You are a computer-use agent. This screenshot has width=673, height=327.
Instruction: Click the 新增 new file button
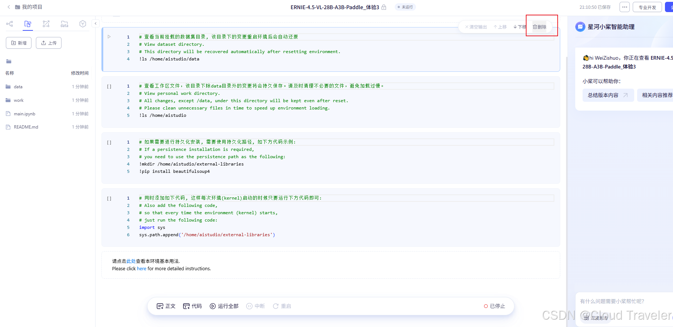19,43
